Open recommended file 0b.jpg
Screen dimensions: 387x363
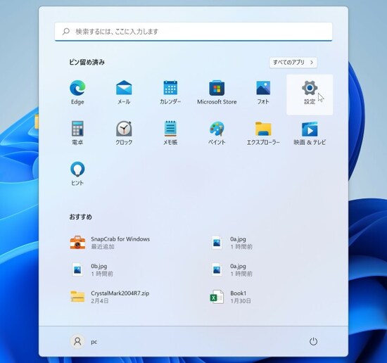[91, 269]
